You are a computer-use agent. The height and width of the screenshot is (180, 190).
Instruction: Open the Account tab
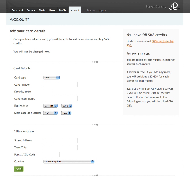point(75,10)
